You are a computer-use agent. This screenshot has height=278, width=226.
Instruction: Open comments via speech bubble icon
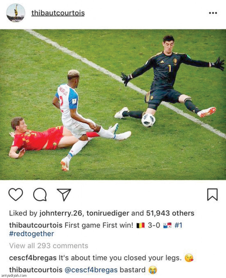click(x=40, y=194)
